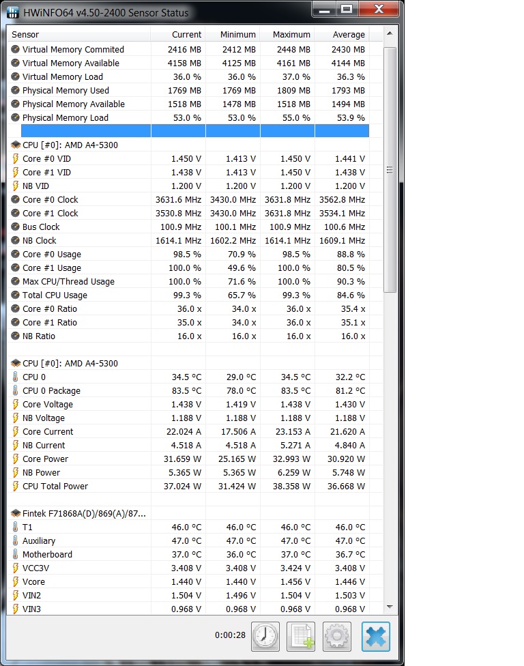The height and width of the screenshot is (666, 524).
Task: Click the Current column header
Action: pyautogui.click(x=178, y=34)
